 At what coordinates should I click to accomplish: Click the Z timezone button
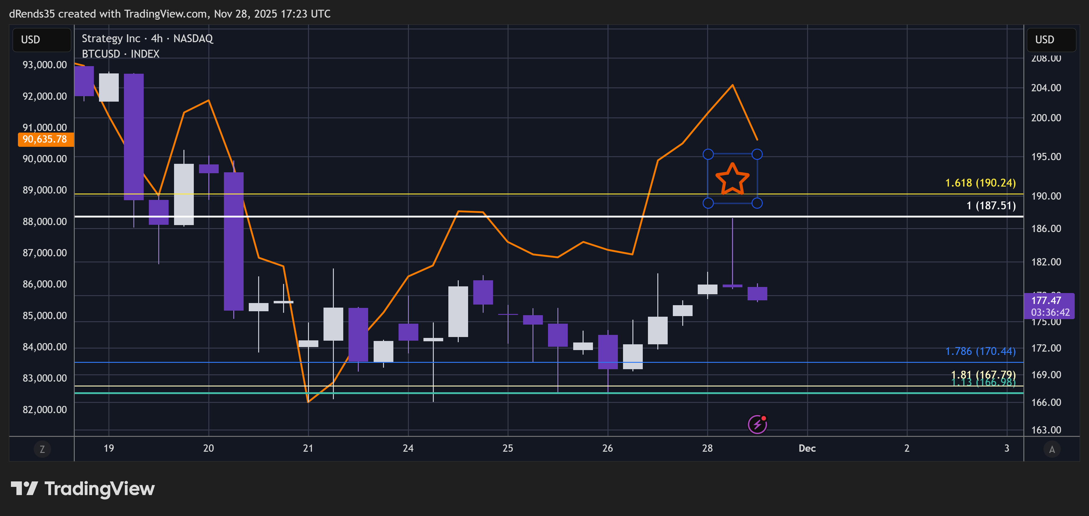[42, 449]
